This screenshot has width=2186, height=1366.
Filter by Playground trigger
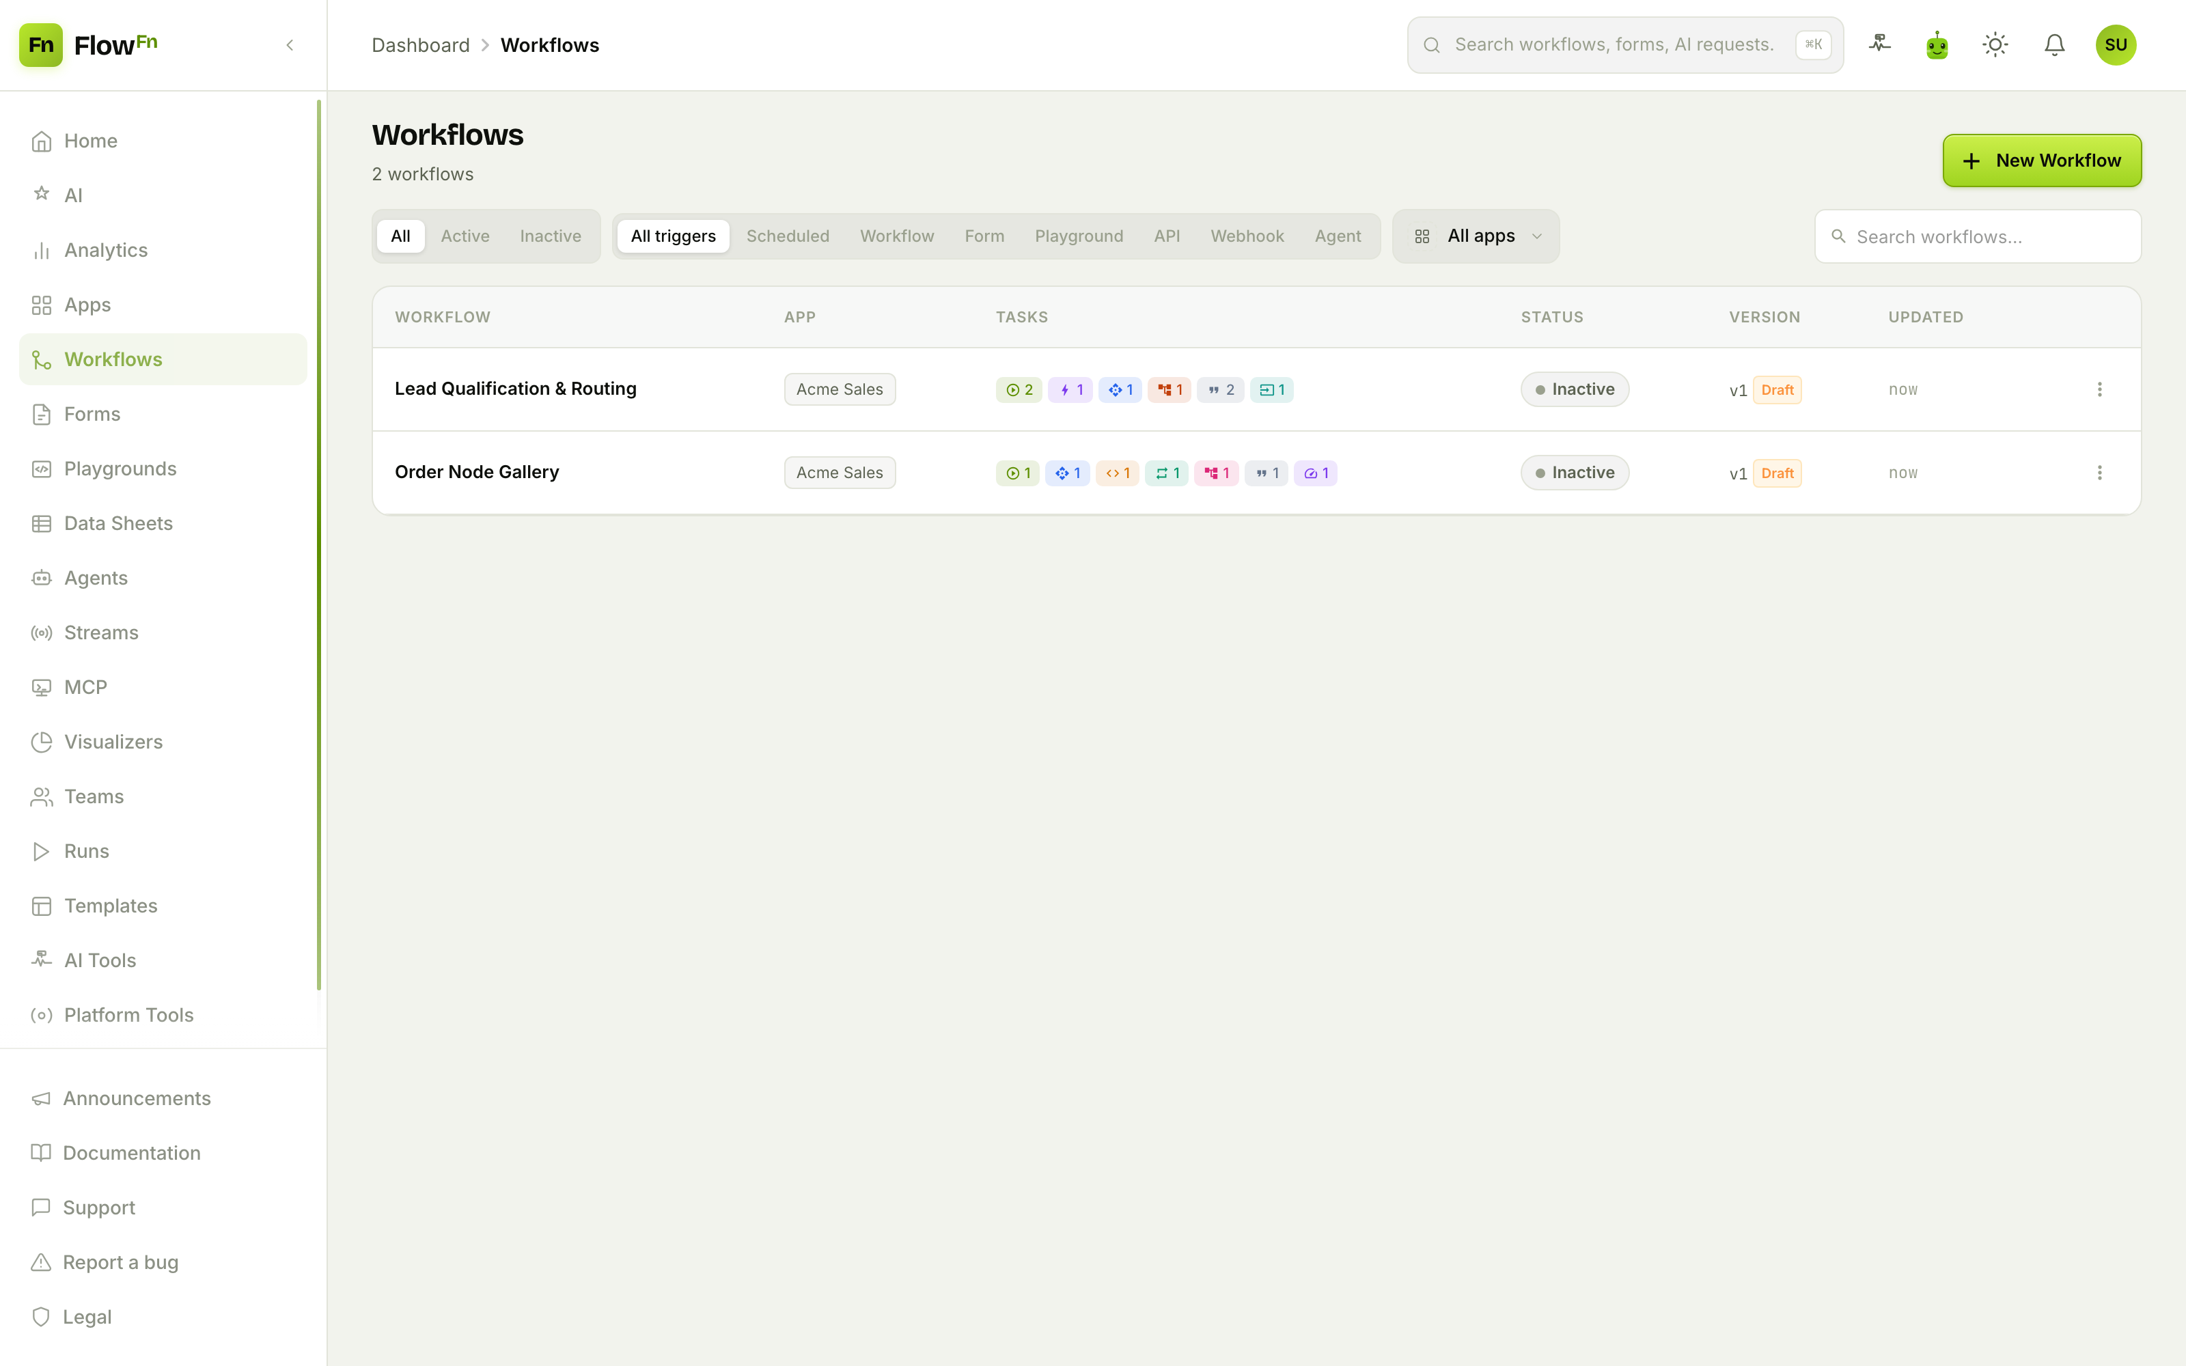pos(1079,236)
